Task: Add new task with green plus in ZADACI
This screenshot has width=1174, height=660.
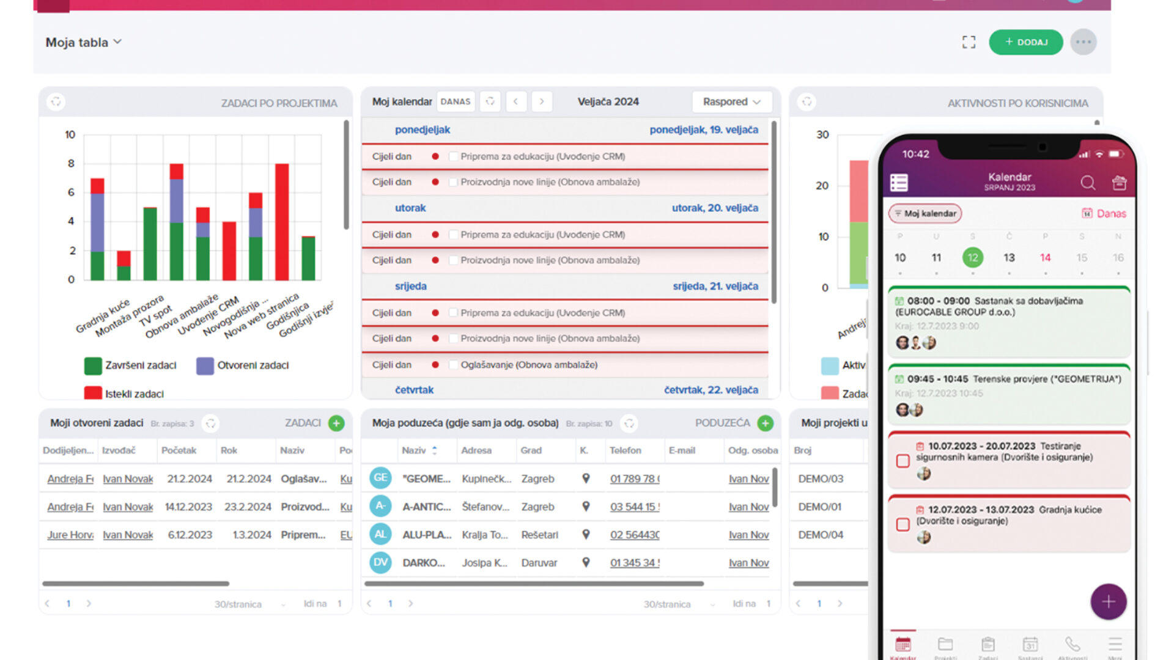Action: click(336, 423)
